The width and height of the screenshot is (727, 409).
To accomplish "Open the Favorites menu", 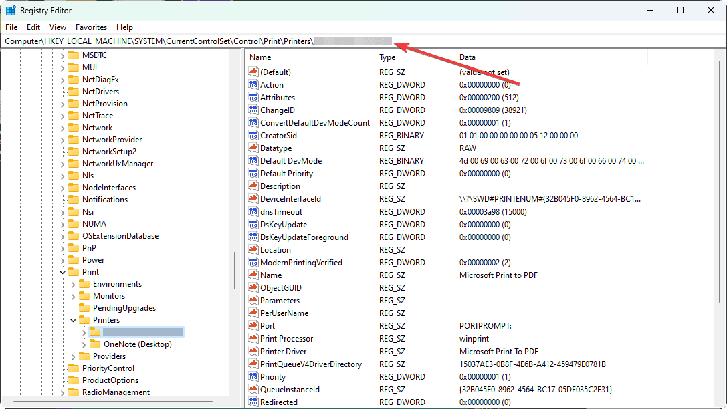I will [91, 27].
